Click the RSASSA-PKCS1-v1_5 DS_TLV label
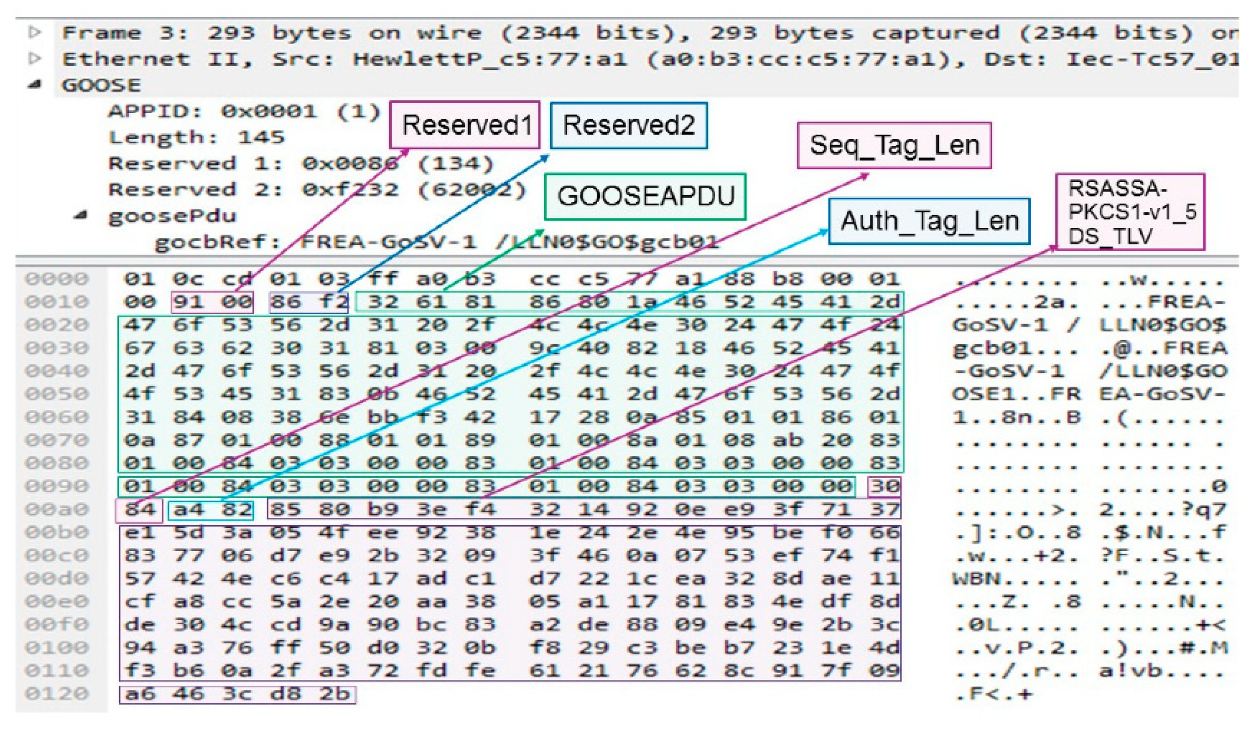Image resolution: width=1258 pixels, height=730 pixels. pos(1130,212)
